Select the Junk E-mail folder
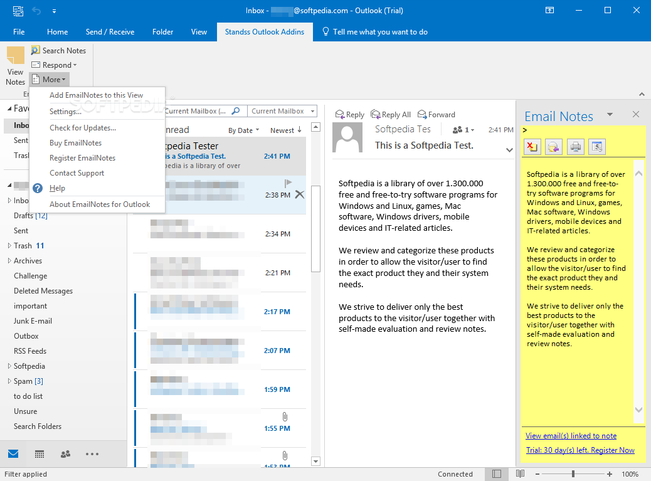This screenshot has height=481, width=651. [x=33, y=321]
